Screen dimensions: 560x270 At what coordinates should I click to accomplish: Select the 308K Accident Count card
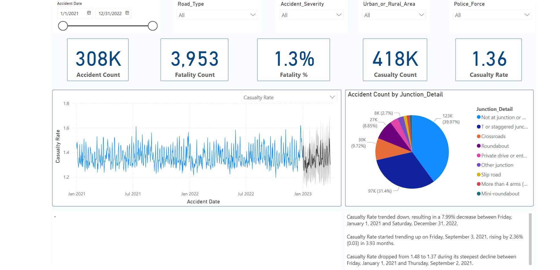[98, 60]
